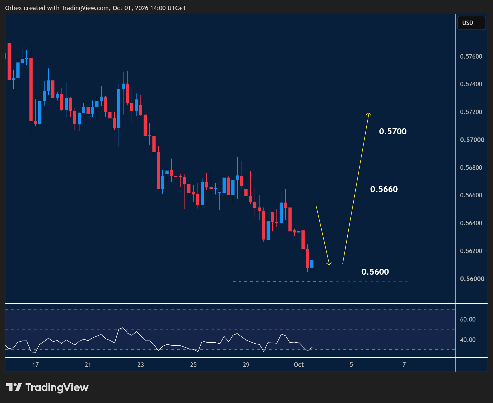Click the 0.56600 price axis label
This screenshot has height=403, width=493.
click(471, 195)
